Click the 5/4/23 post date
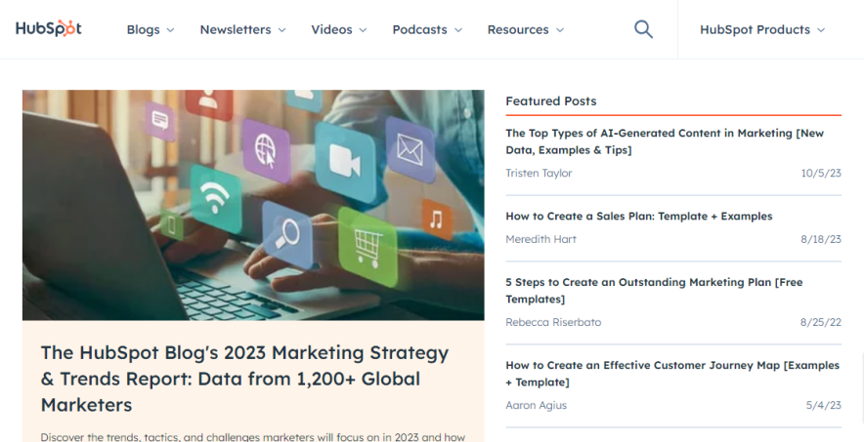 point(823,406)
